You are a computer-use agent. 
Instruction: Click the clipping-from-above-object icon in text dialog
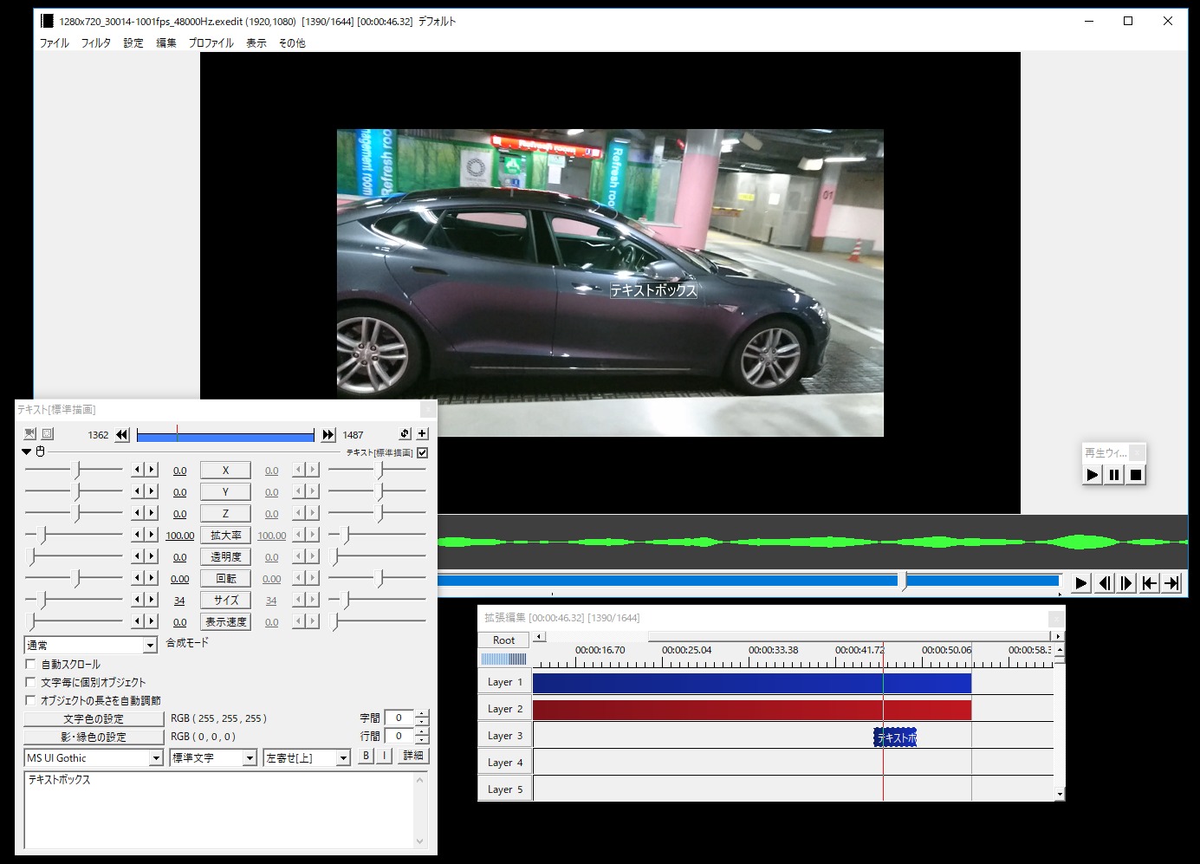click(47, 434)
